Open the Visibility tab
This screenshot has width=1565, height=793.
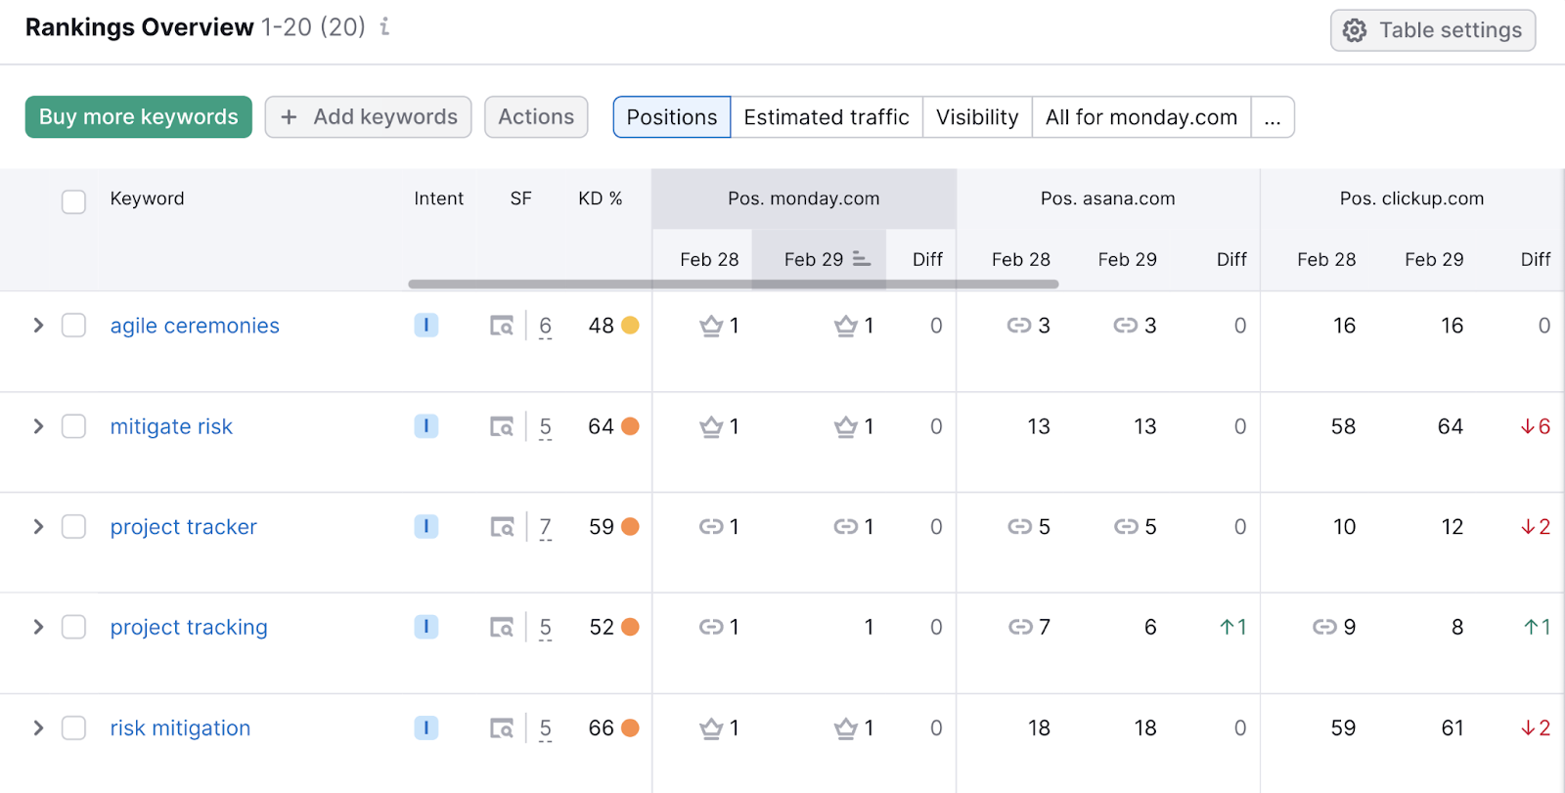point(976,117)
